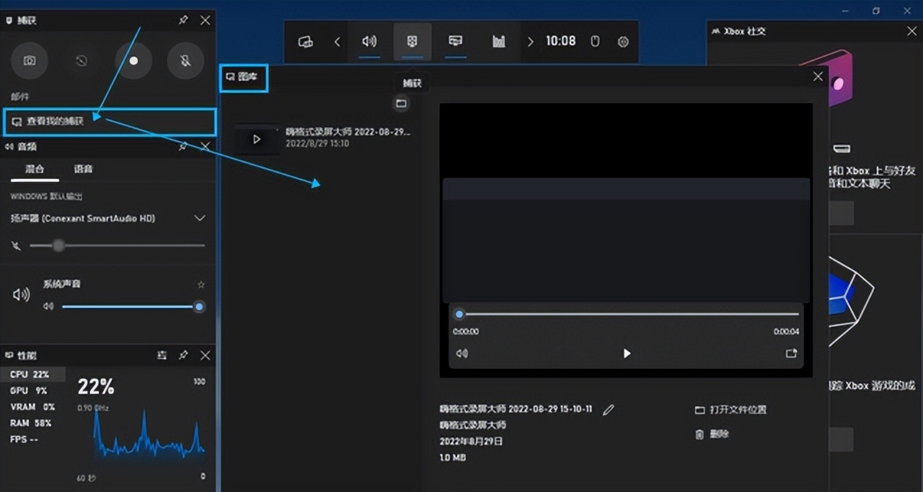Click the pencil icon to rename the recording
This screenshot has height=492, width=923.
609,410
